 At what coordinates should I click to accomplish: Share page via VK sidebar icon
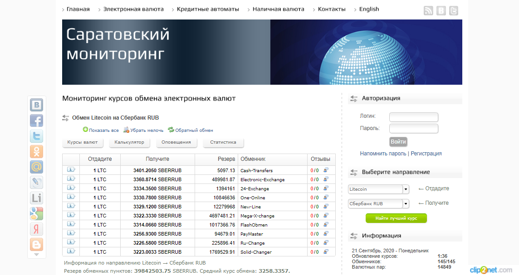coord(36,105)
